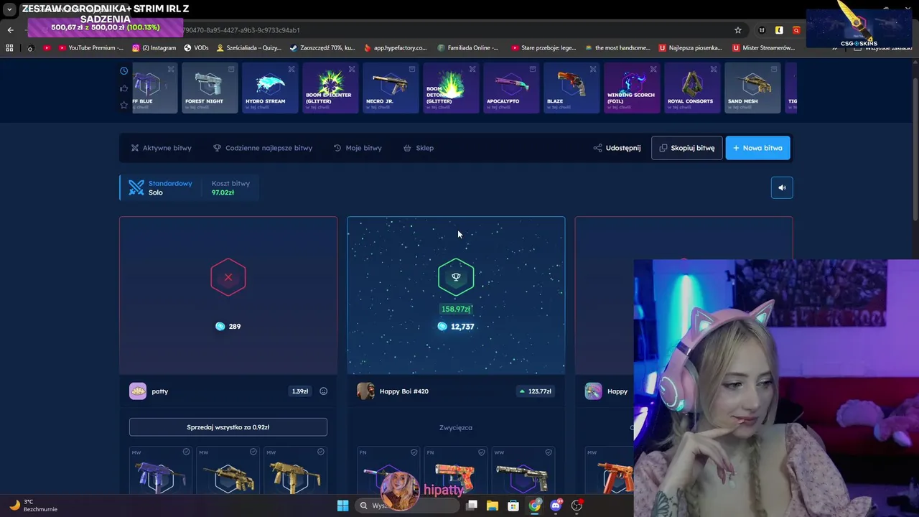Open OBS Studio from the taskbar

[577, 506]
